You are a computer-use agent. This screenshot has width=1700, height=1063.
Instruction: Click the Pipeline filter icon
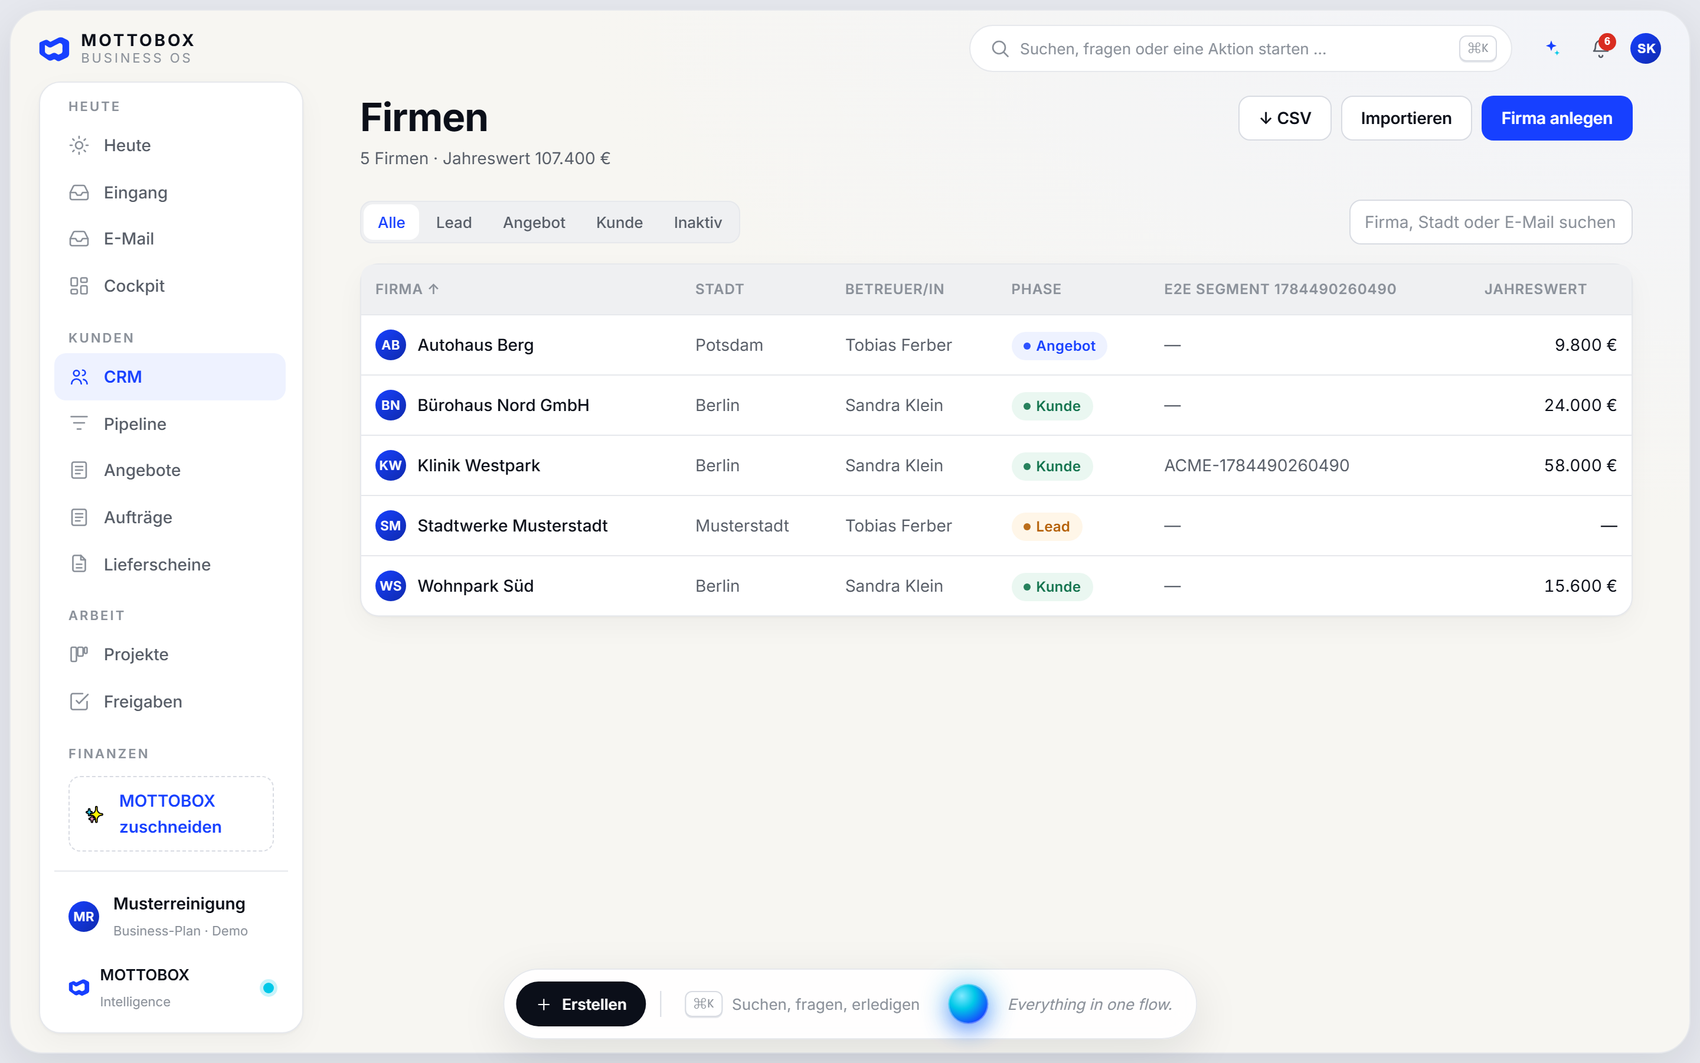pos(79,424)
